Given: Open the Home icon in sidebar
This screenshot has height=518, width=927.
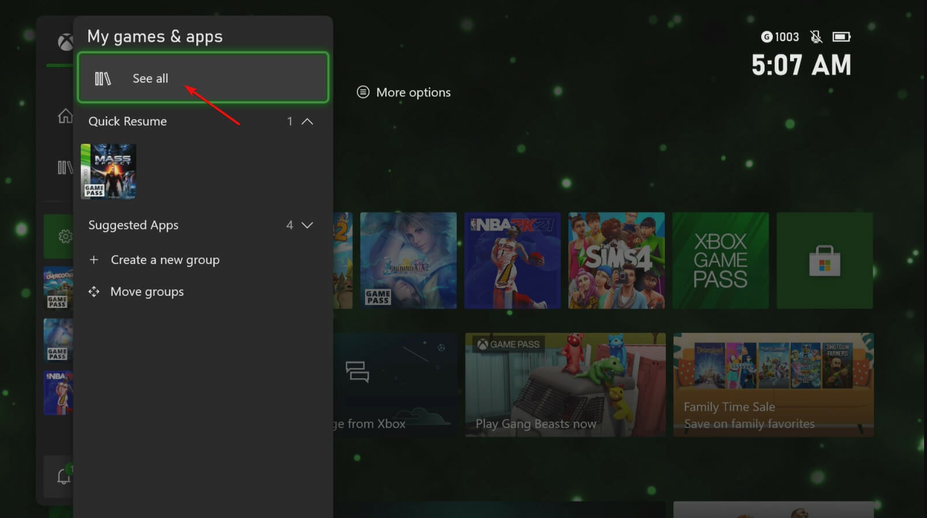Looking at the screenshot, I should click(65, 116).
